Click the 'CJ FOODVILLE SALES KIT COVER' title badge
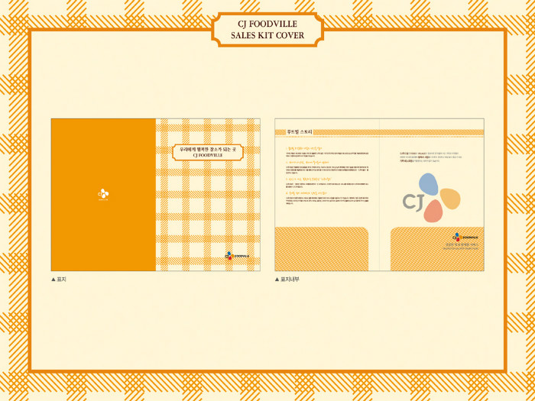 click(267, 30)
